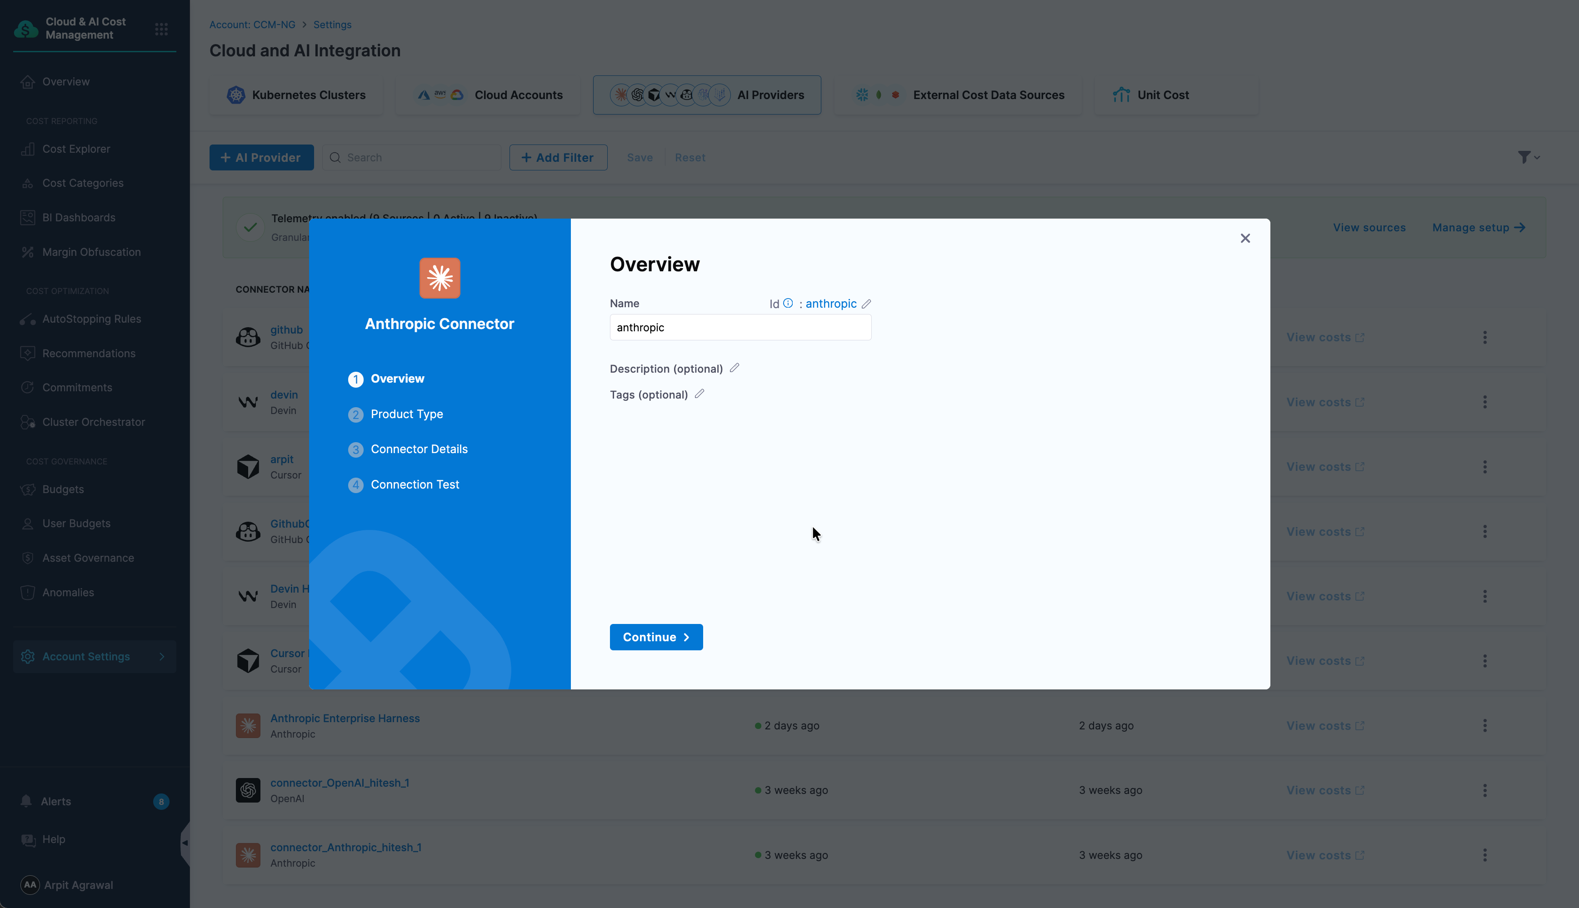Click the OpenAI icon on connector_OpenAI_hitesh_1 row

point(248,790)
